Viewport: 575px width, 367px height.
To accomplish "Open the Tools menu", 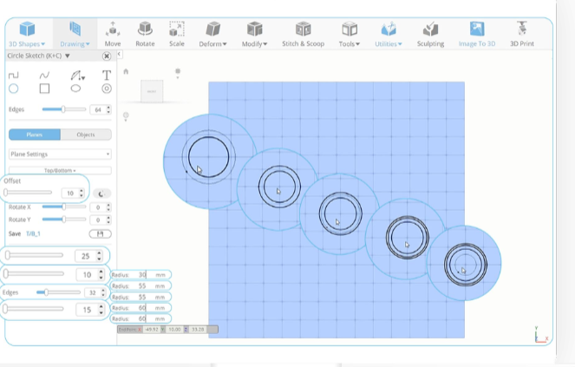I will tap(350, 35).
